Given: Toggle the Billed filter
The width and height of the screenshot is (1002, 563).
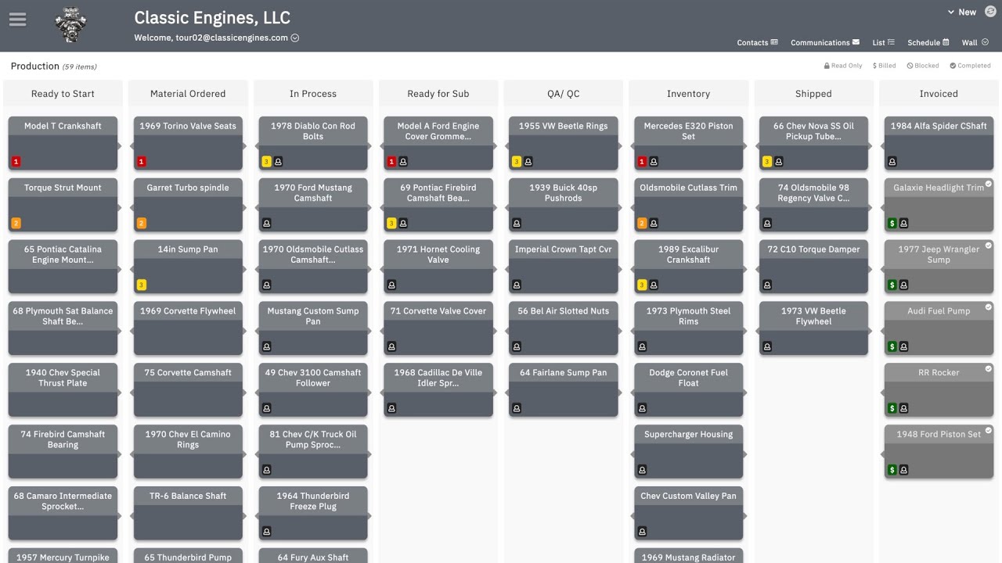Looking at the screenshot, I should pyautogui.click(x=885, y=66).
